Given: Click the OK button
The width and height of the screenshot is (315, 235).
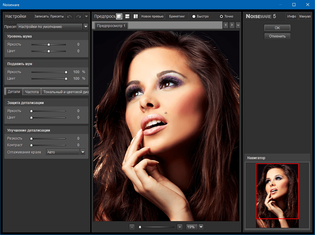Looking at the screenshot, I should click(x=277, y=28).
